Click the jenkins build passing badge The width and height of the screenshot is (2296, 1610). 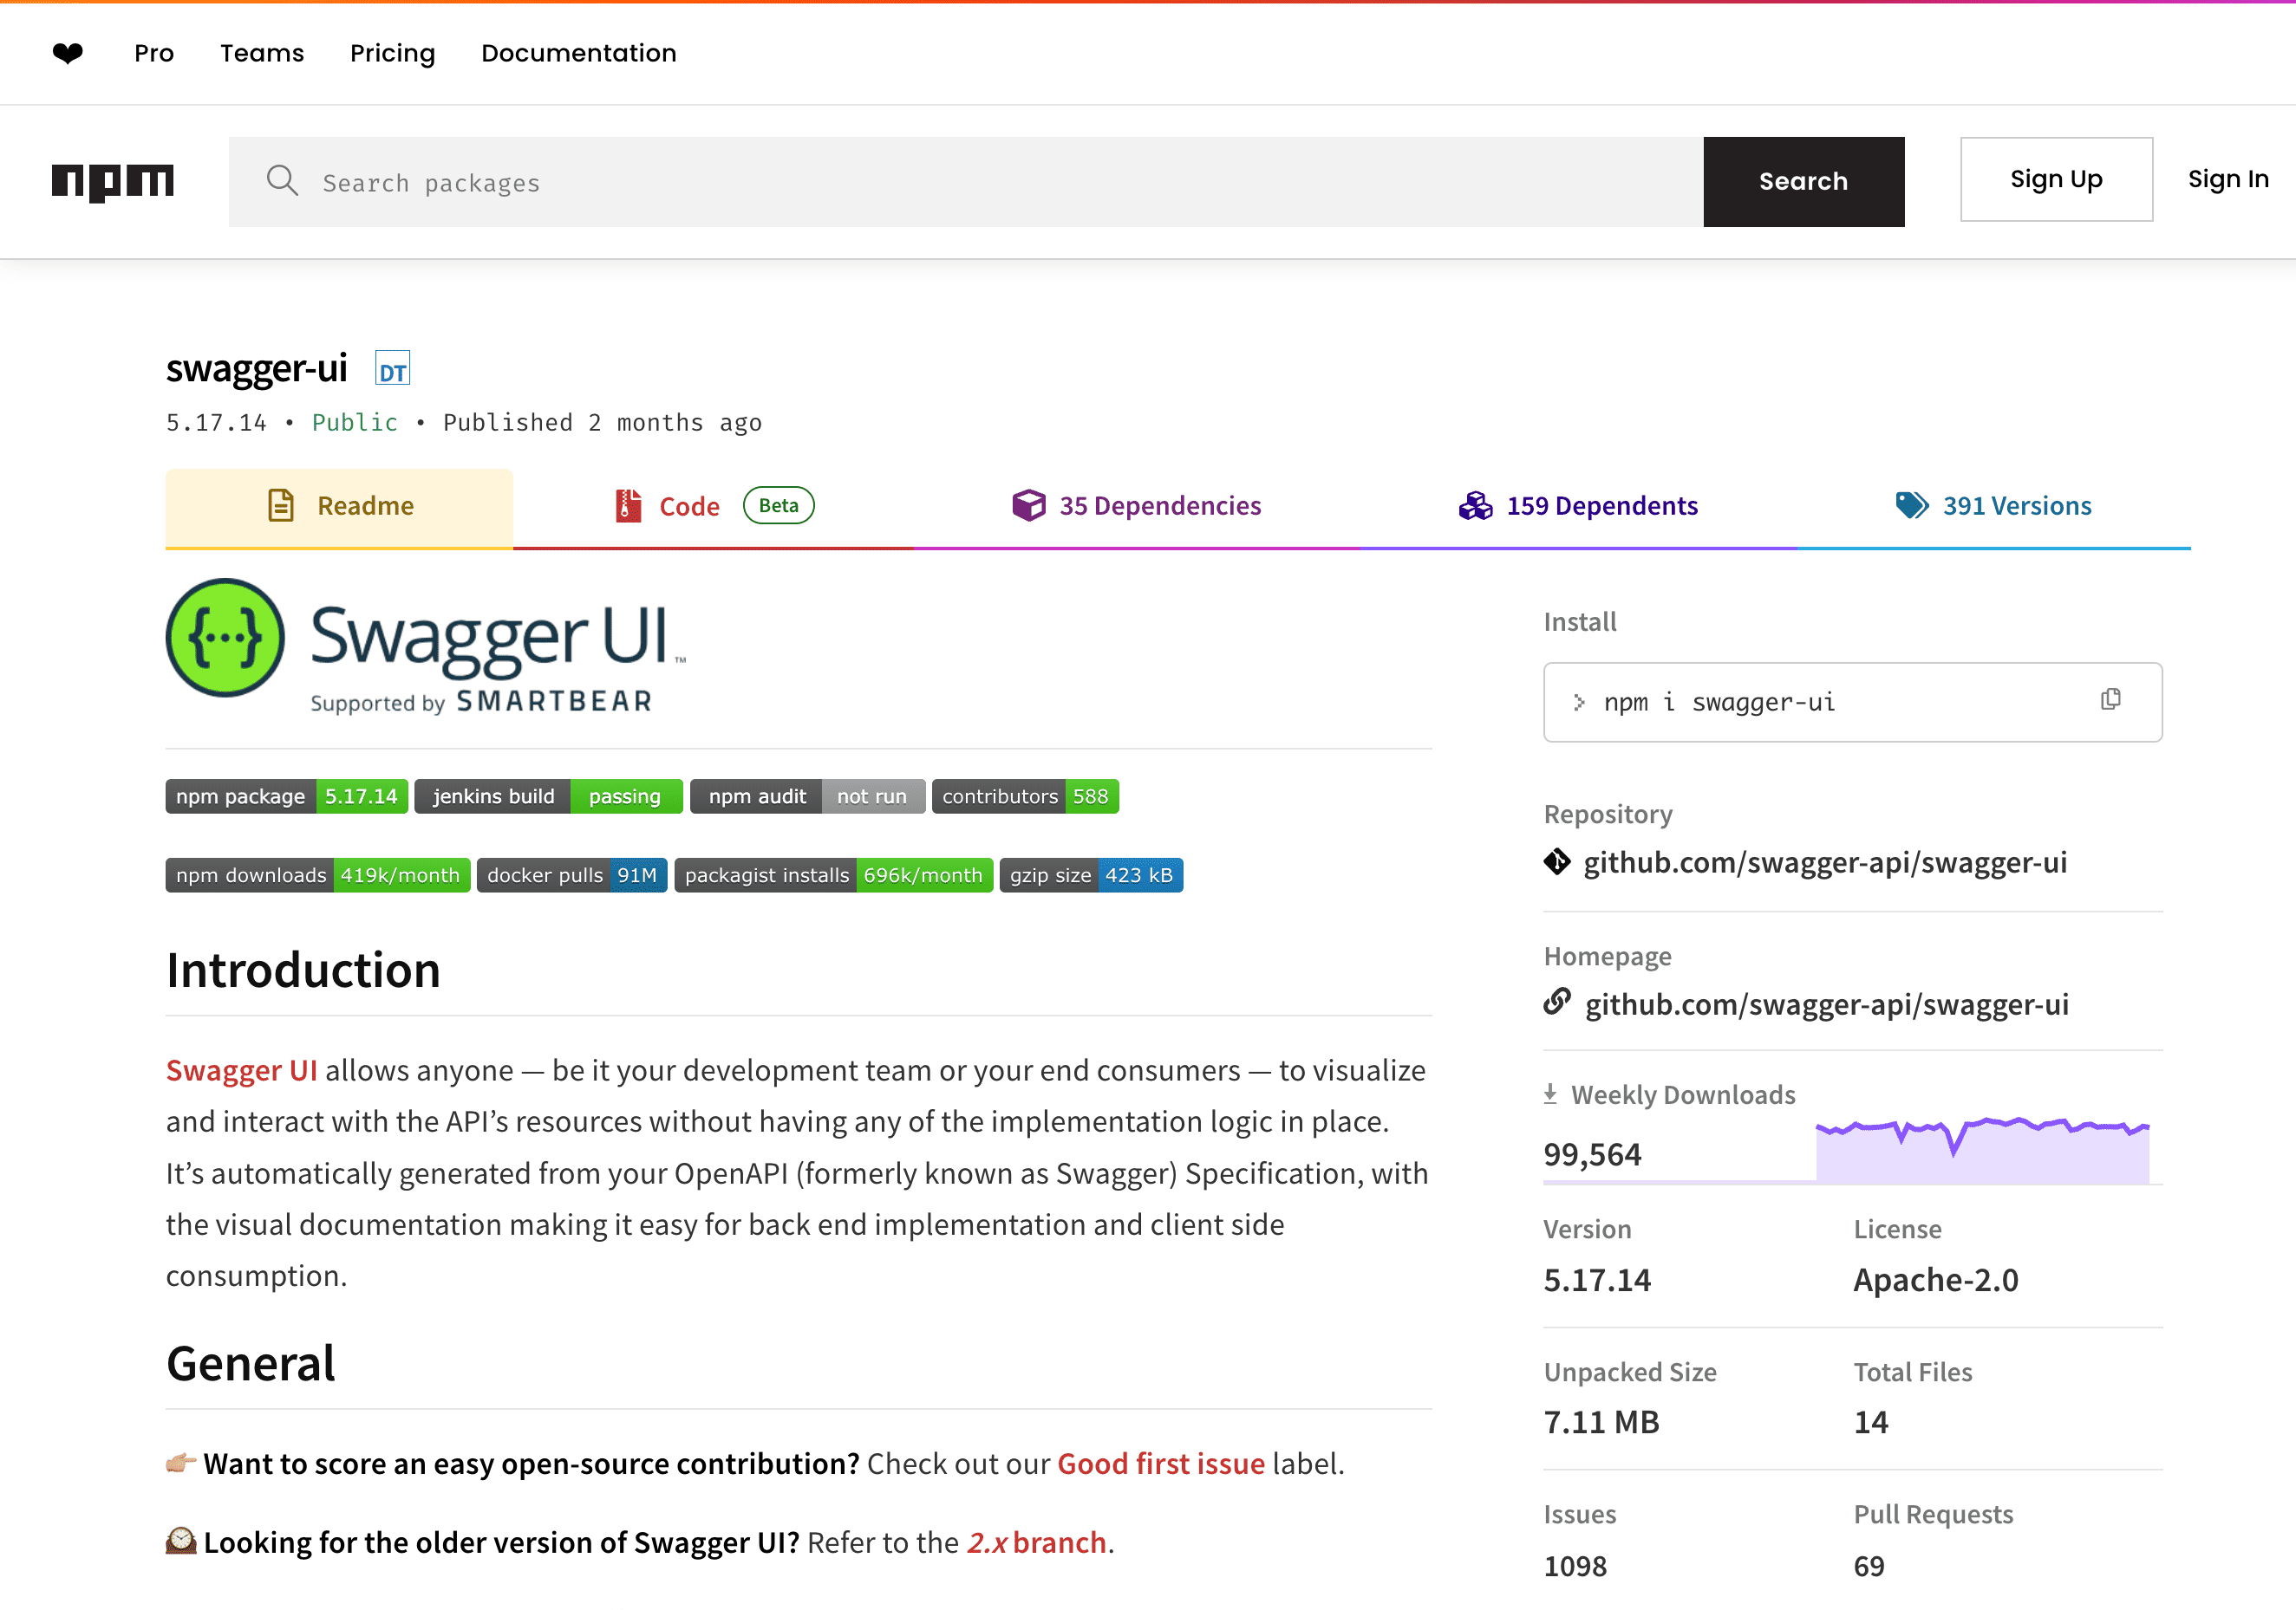548,796
